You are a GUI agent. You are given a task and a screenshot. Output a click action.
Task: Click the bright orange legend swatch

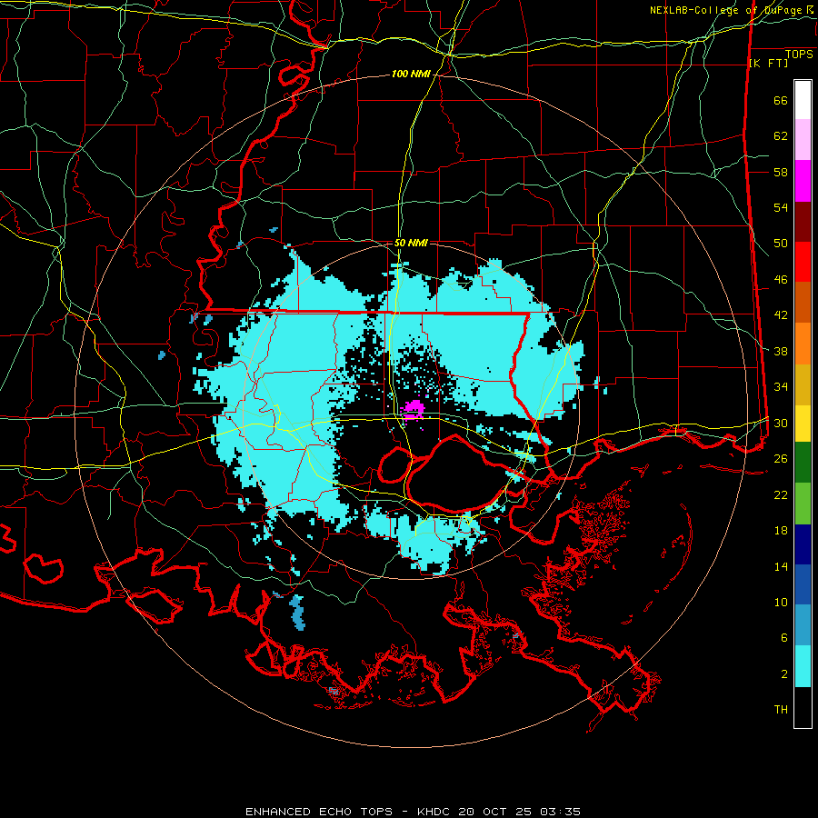point(803,344)
